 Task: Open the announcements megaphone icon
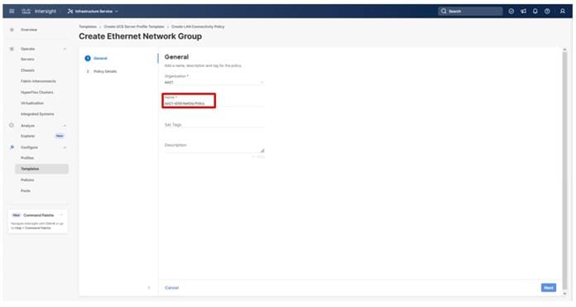point(524,11)
